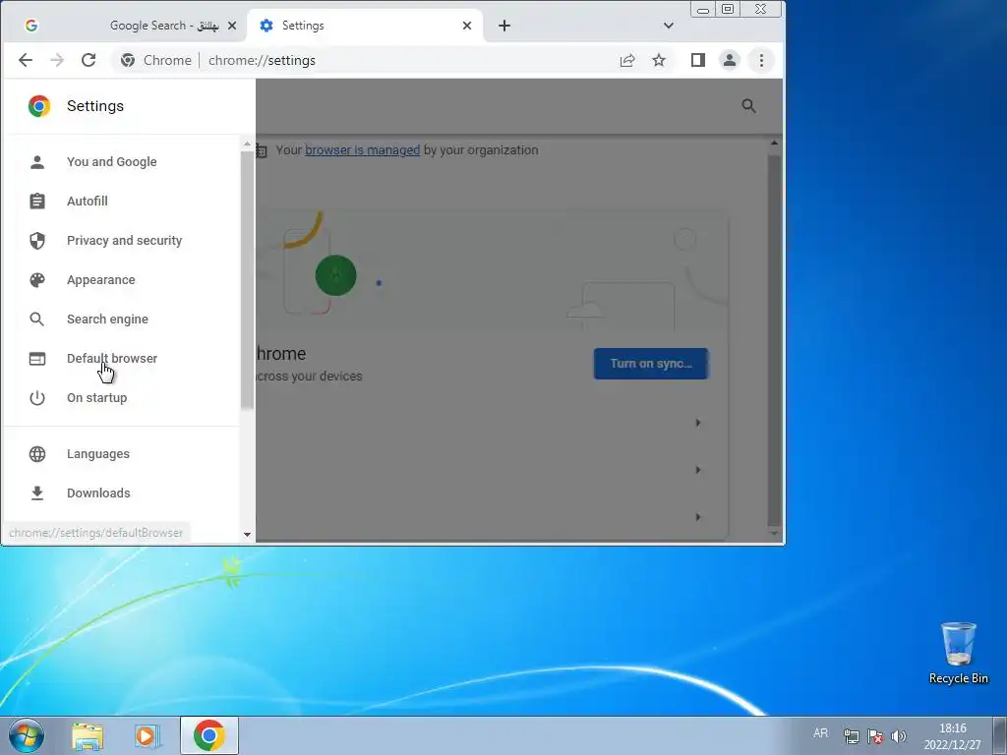The image size is (1007, 755).
Task: Click the volume speaker tray icon
Action: point(899,736)
